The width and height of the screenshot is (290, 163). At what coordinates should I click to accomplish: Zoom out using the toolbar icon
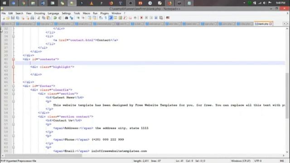click(x=83, y=18)
